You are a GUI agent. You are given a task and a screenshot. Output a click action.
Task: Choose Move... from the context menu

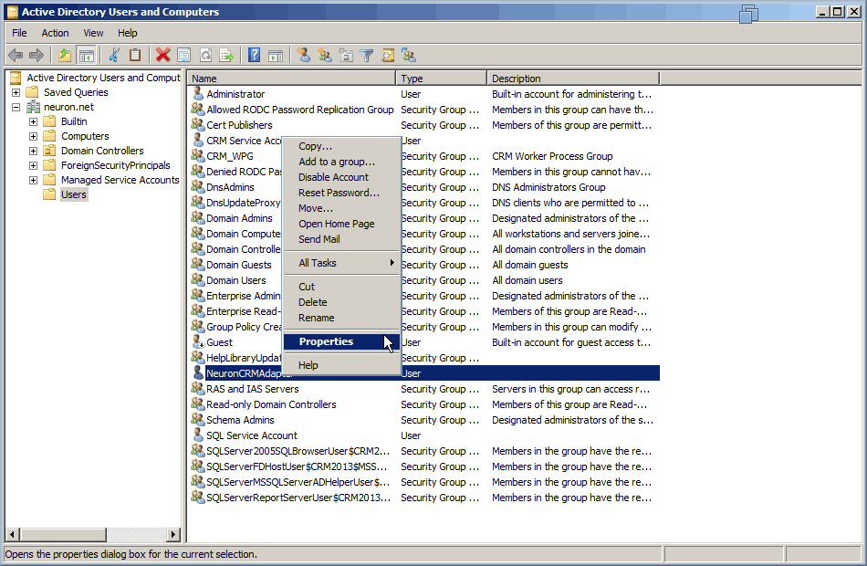341,208
